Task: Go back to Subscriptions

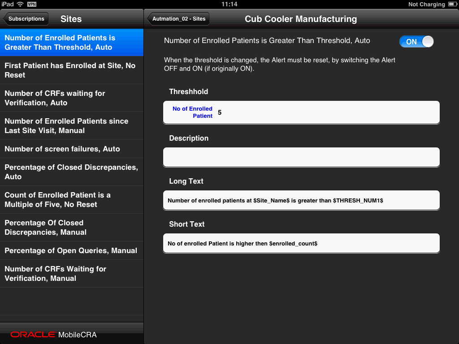Action: 26,19
